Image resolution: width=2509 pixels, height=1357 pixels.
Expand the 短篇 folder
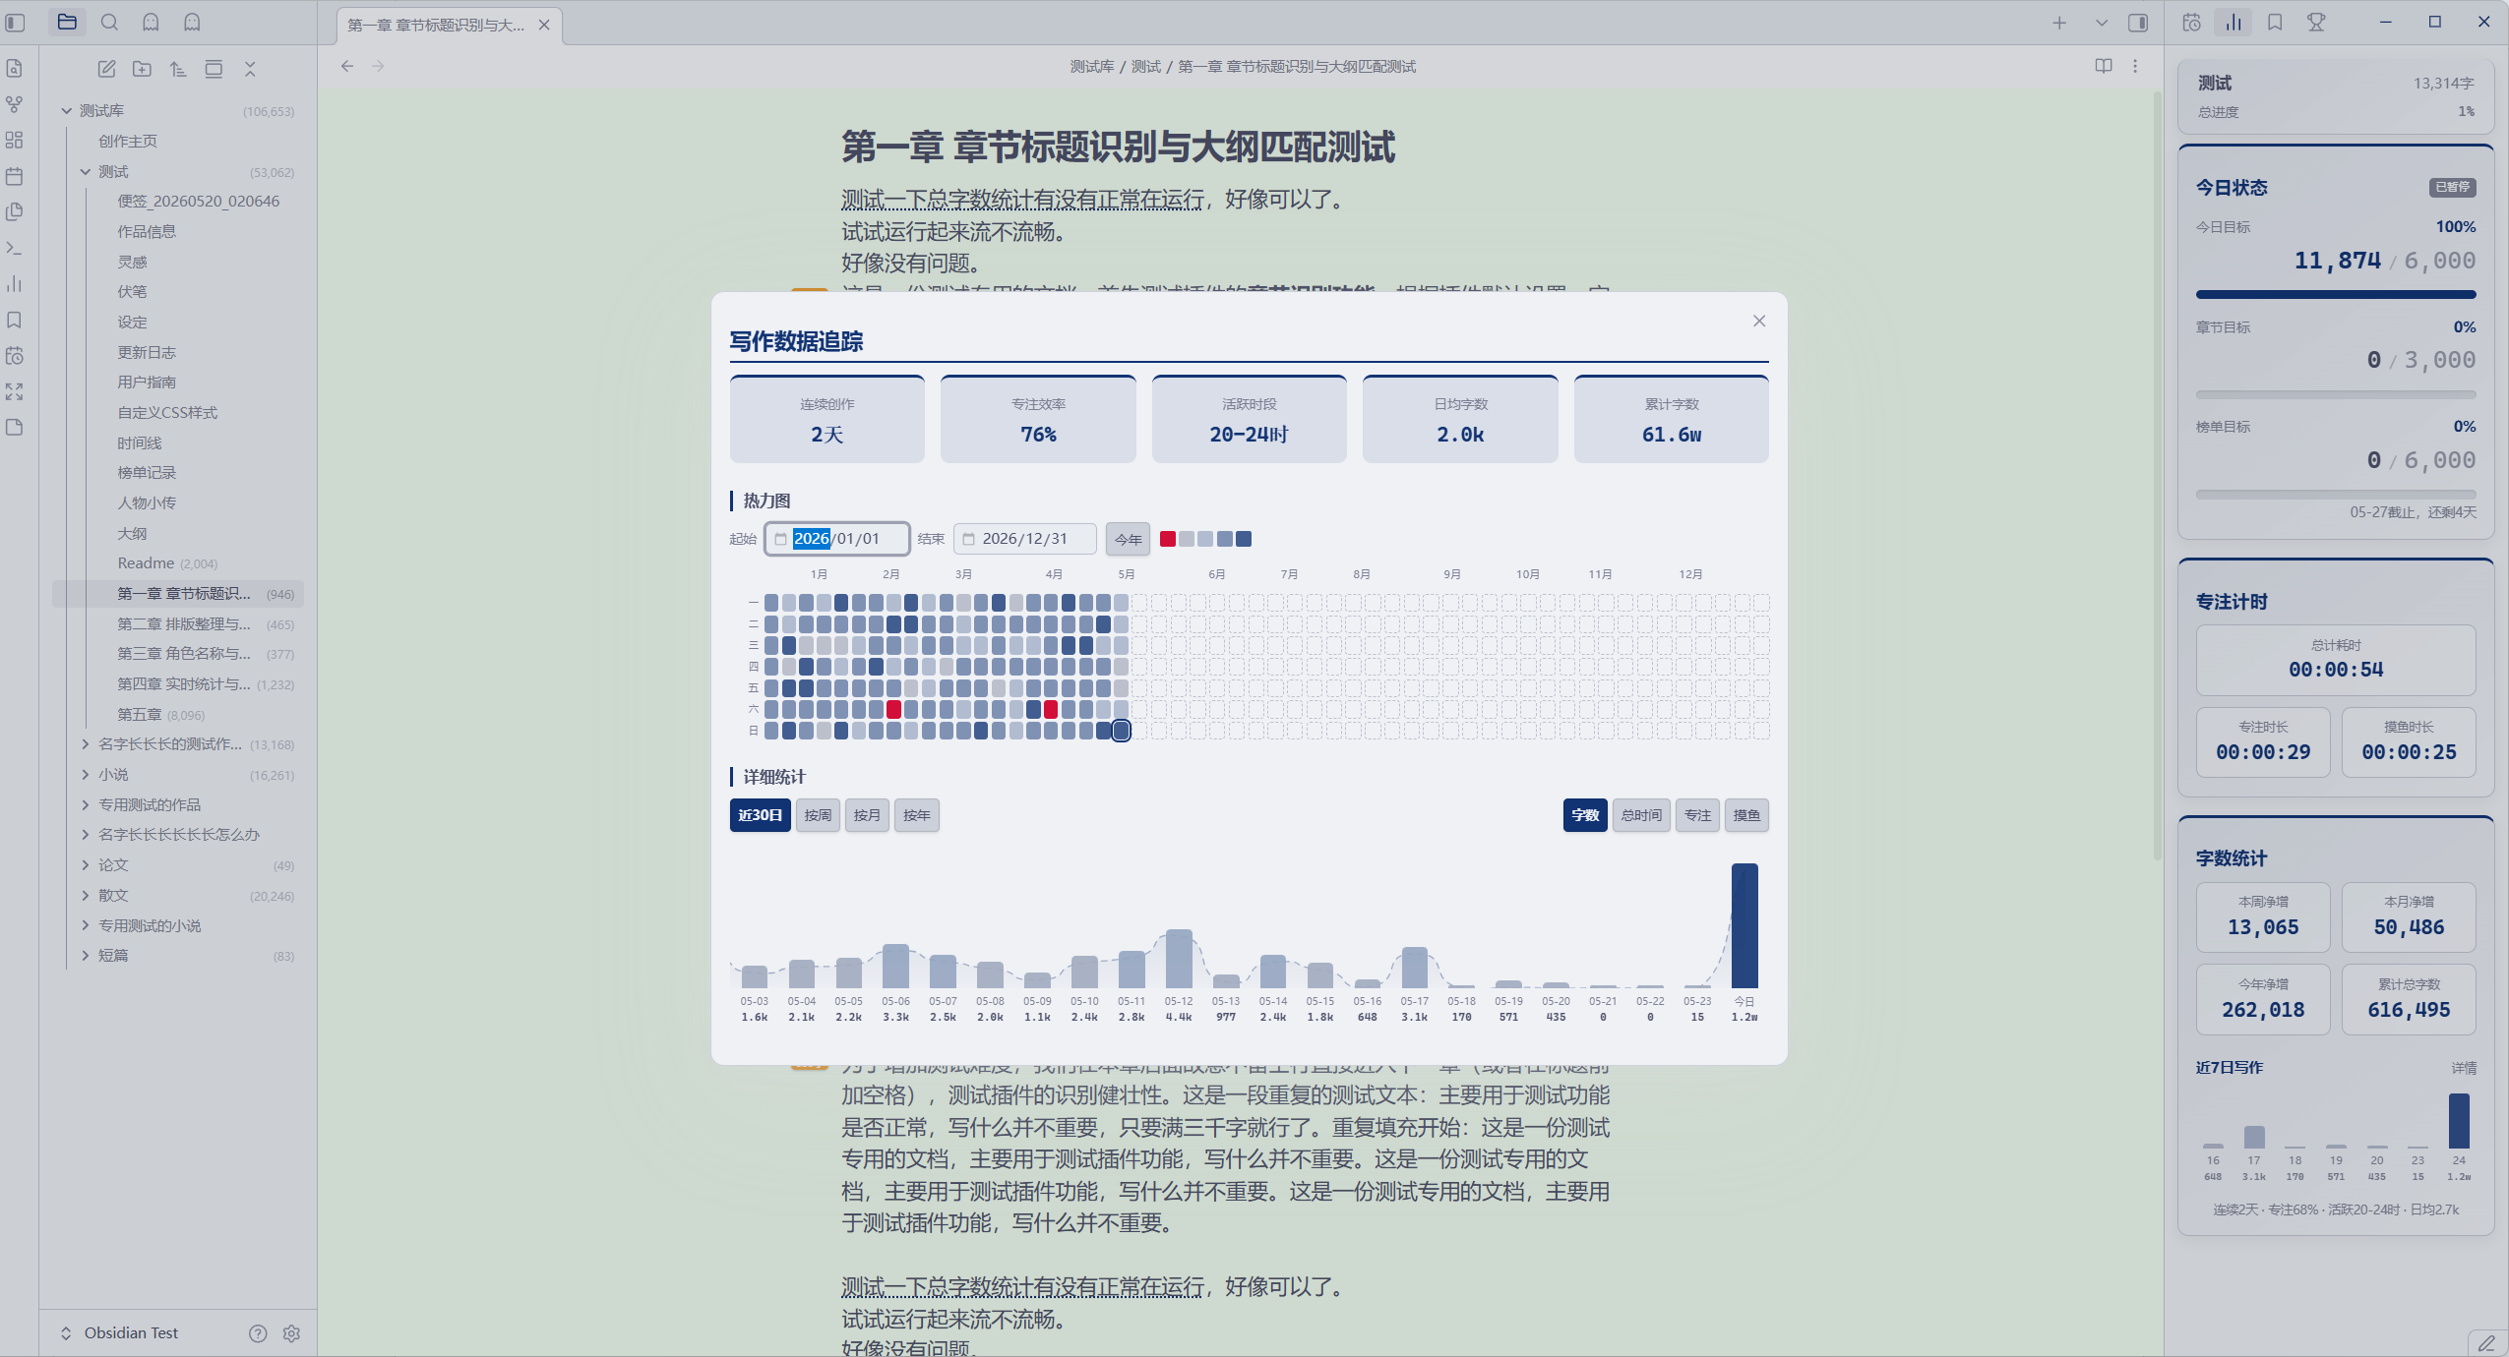[86, 956]
